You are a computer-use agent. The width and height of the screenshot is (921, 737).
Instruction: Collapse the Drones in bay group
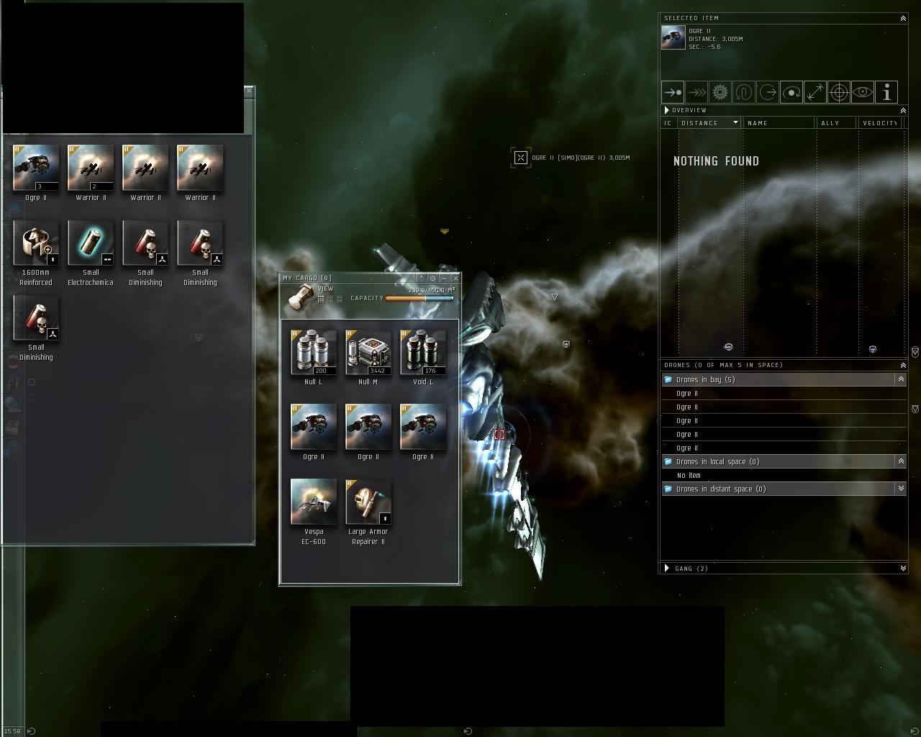pyautogui.click(x=901, y=379)
